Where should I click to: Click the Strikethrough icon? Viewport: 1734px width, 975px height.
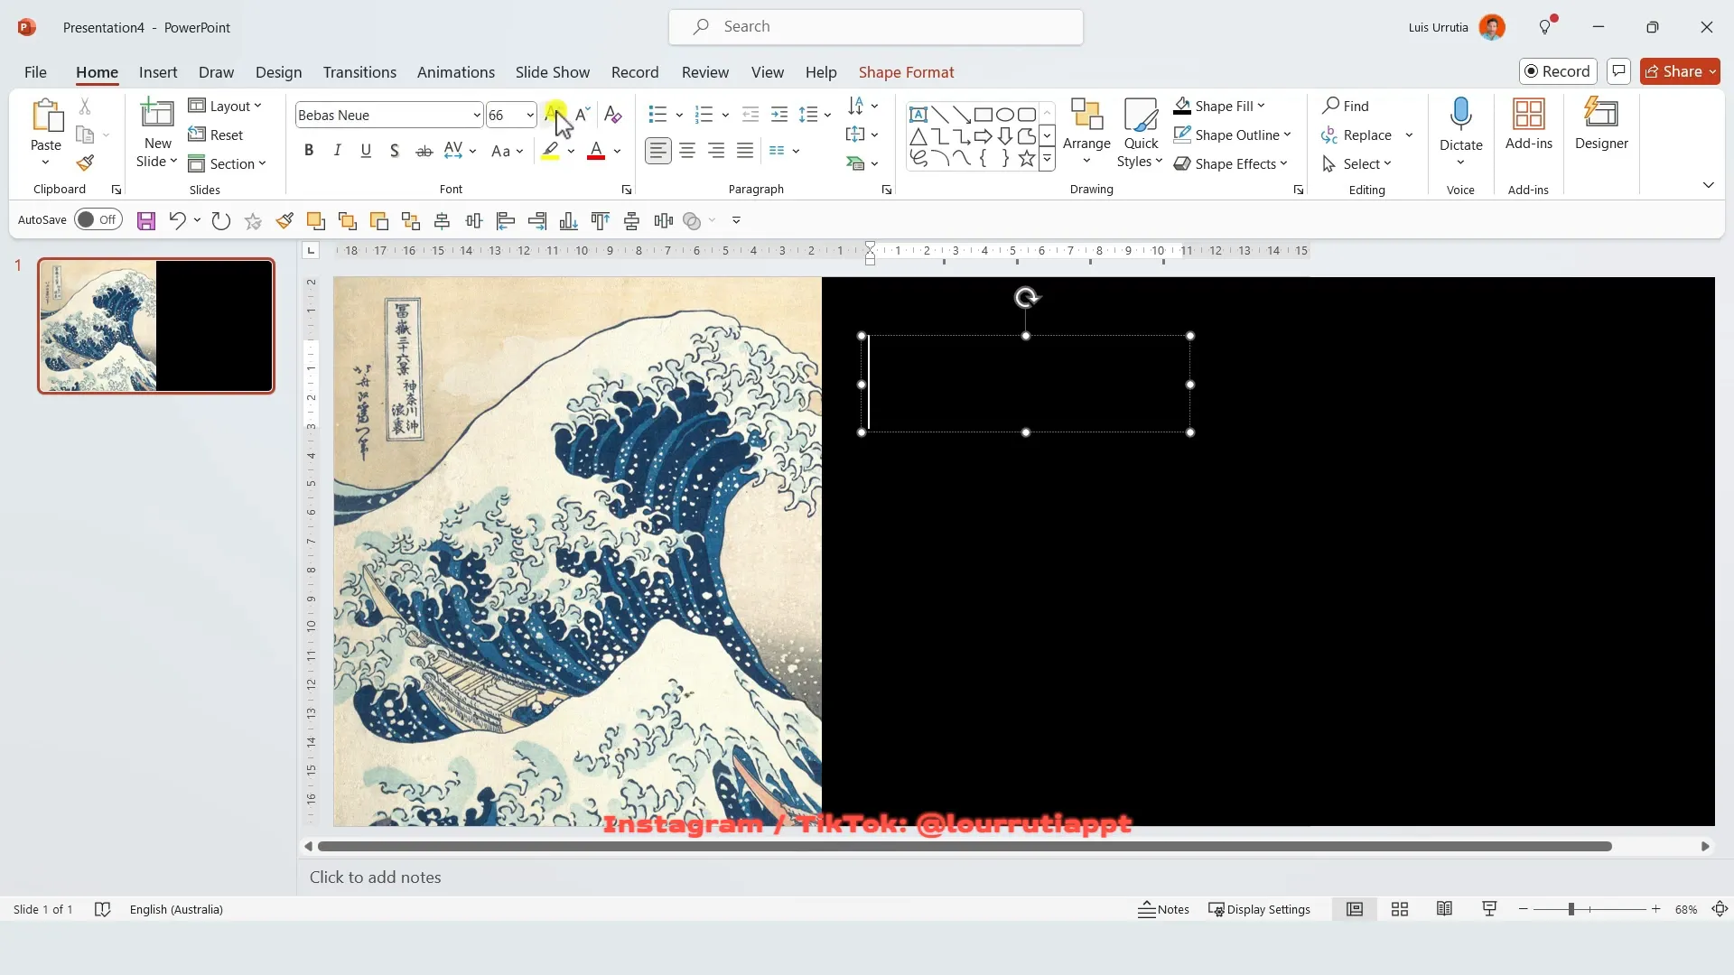(x=424, y=151)
